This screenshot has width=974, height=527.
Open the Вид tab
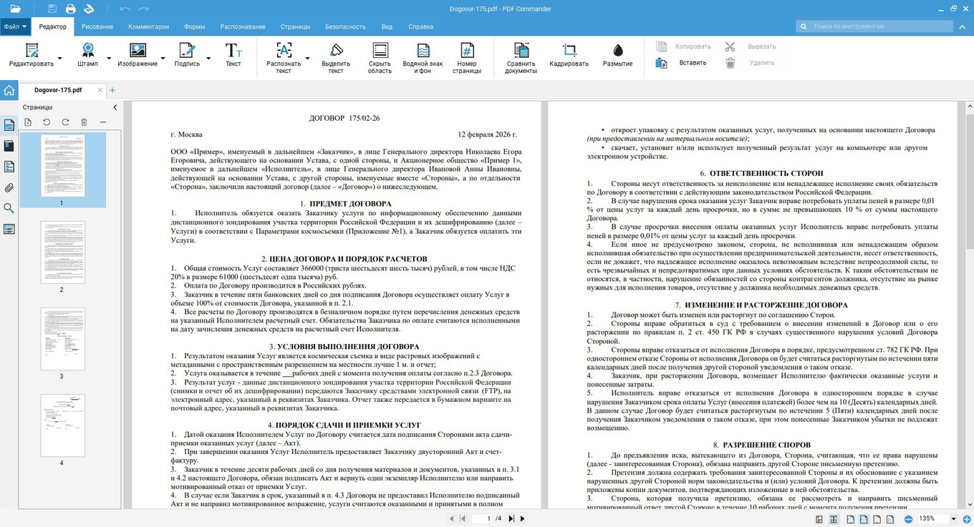(387, 26)
